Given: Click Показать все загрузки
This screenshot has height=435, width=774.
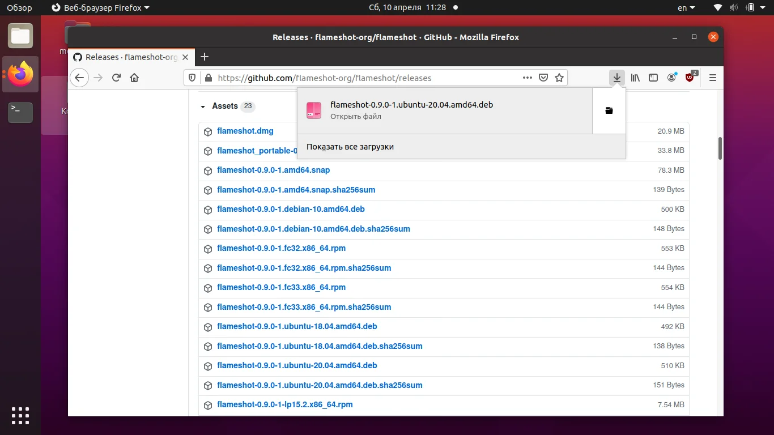Looking at the screenshot, I should pos(350,146).
